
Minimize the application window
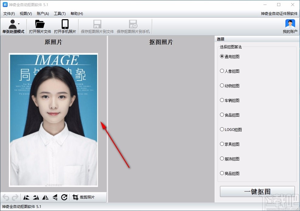265,5
